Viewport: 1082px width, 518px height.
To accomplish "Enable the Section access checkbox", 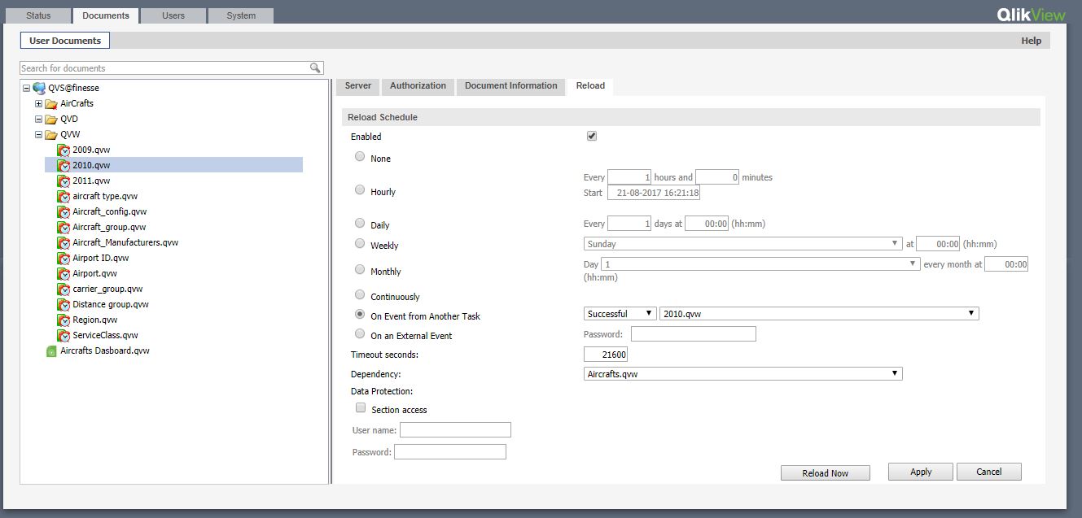I will pos(361,408).
